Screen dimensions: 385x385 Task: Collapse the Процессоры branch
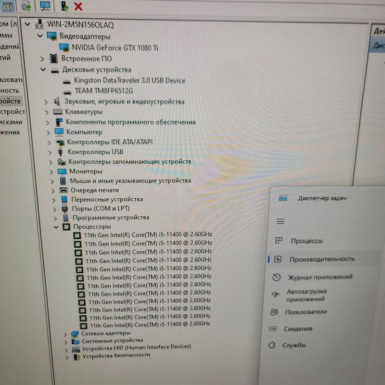(x=56, y=227)
